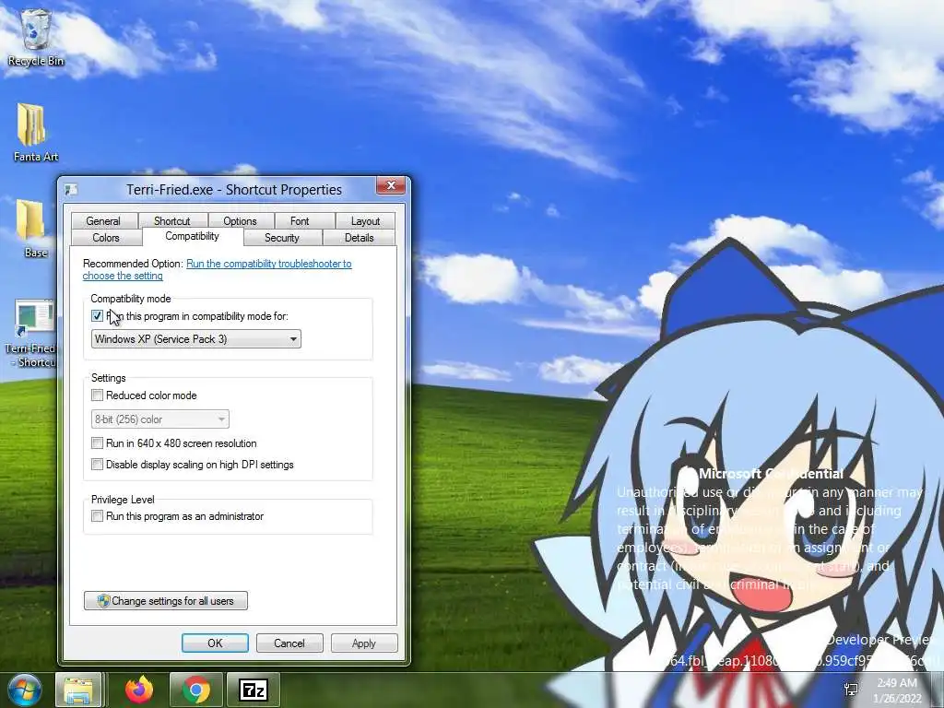Enable Run this program as an administrator
The image size is (944, 708).
(97, 516)
